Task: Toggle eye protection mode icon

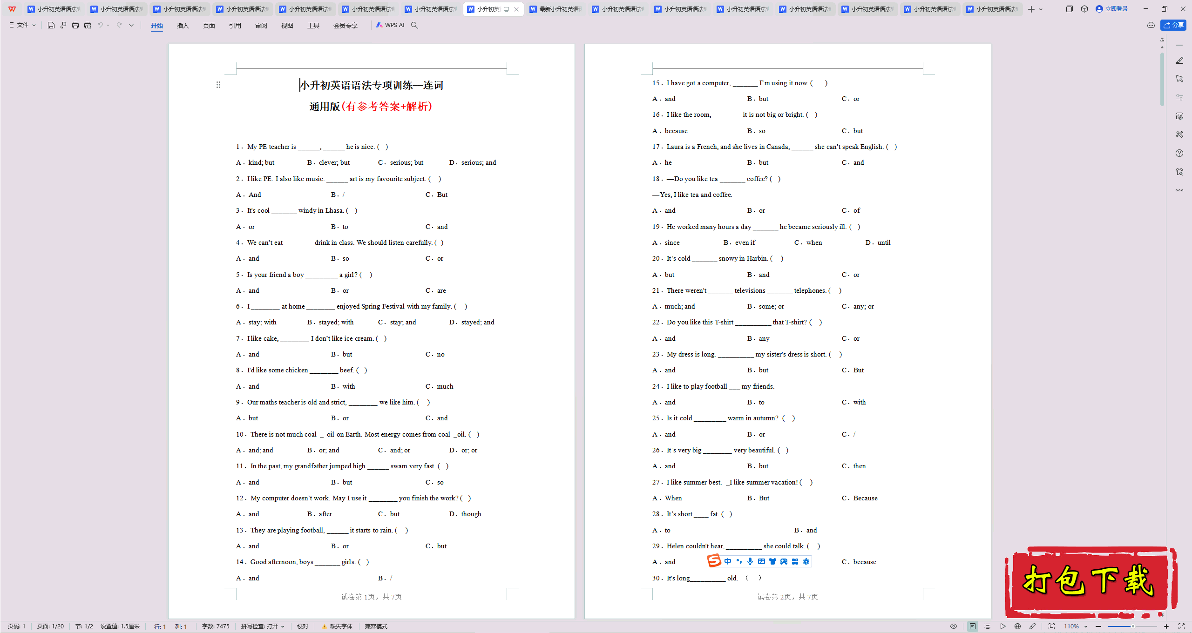Action: click(954, 626)
